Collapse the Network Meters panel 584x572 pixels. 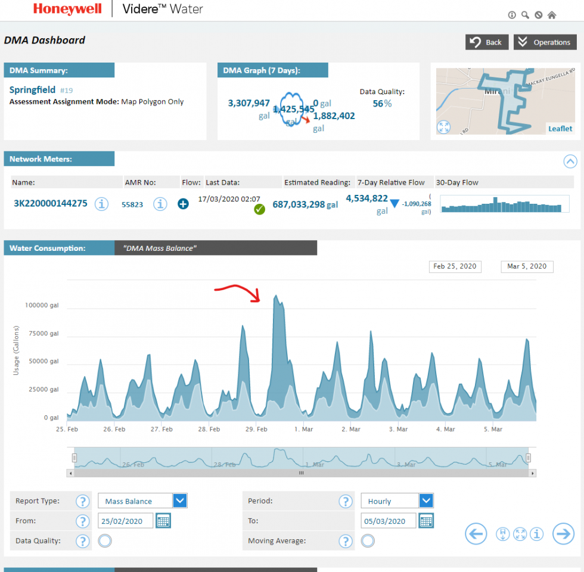pyautogui.click(x=570, y=161)
